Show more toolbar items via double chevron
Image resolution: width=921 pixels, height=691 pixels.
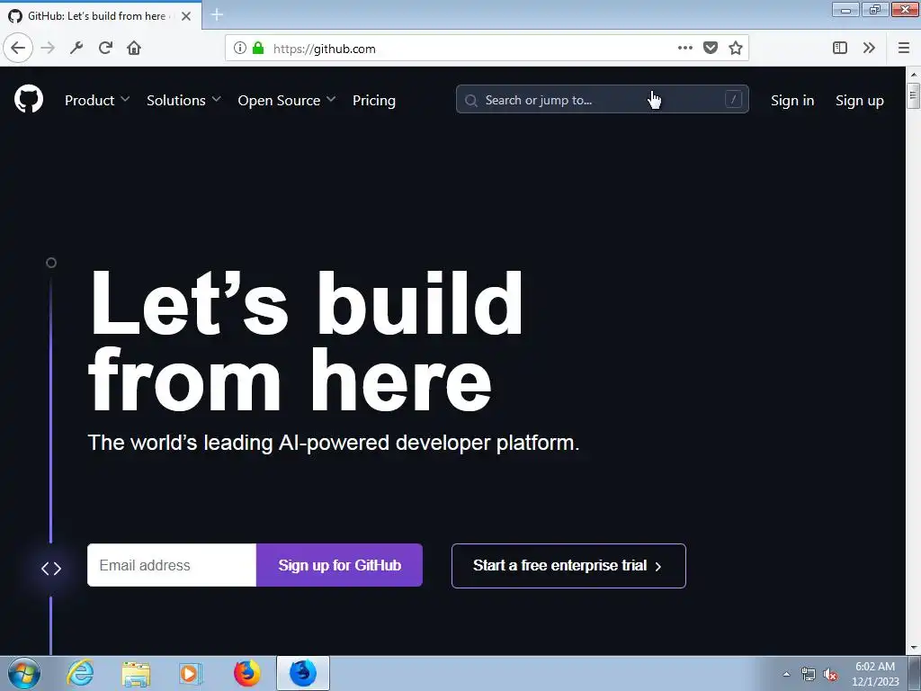click(870, 49)
